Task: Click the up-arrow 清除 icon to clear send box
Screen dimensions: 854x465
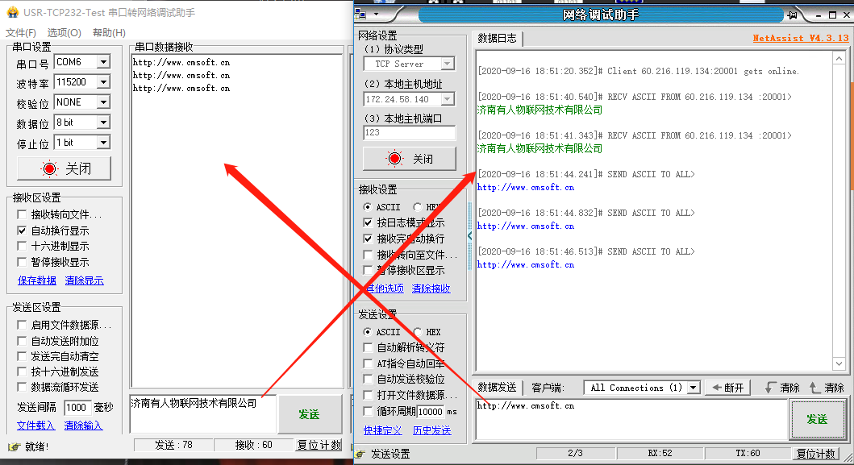Action: [814, 388]
